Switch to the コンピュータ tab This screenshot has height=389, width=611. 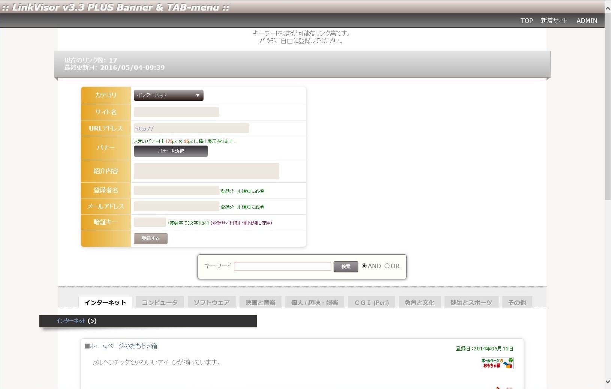pyautogui.click(x=160, y=302)
